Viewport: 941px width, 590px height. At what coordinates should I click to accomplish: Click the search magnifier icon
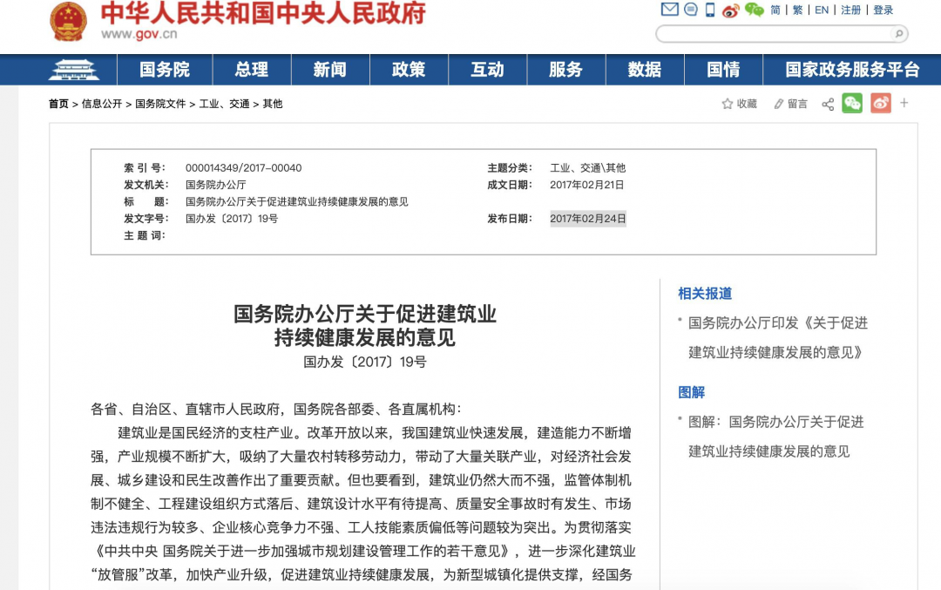(898, 34)
